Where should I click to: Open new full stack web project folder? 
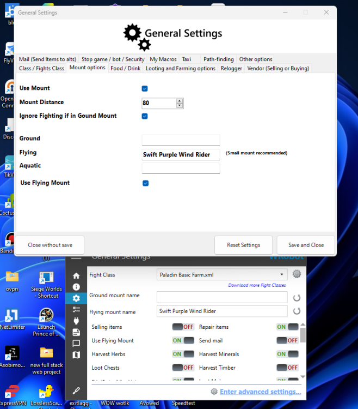tap(46, 360)
